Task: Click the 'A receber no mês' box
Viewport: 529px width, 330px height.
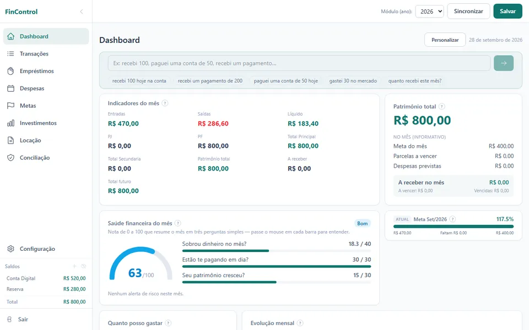Action: point(454,186)
